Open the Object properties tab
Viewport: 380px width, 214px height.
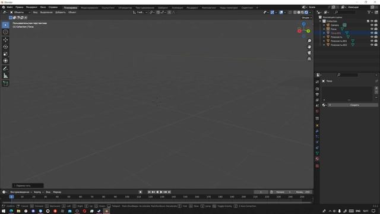point(317,125)
